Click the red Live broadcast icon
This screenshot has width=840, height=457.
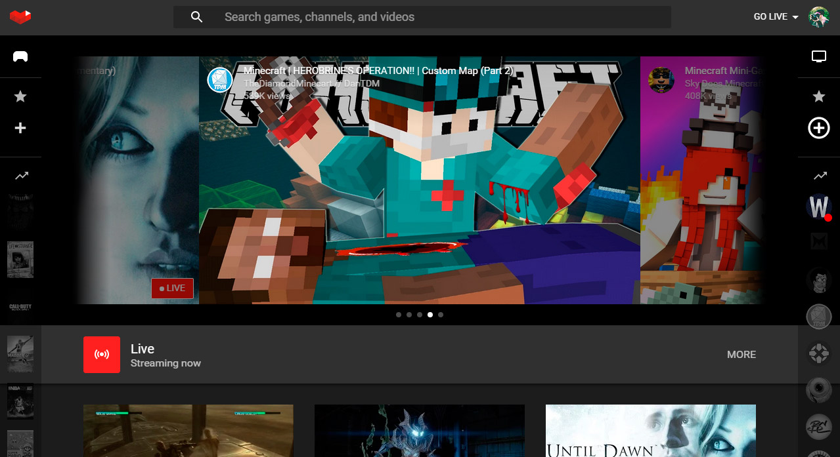pos(102,354)
